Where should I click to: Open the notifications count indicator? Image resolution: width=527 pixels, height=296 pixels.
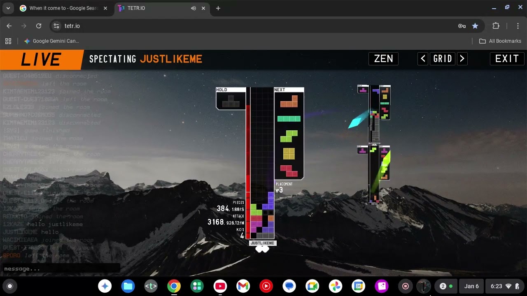tap(446, 286)
